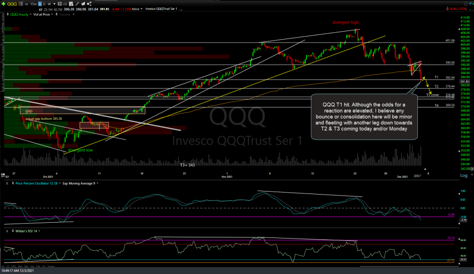Select the Today range button

51,267
